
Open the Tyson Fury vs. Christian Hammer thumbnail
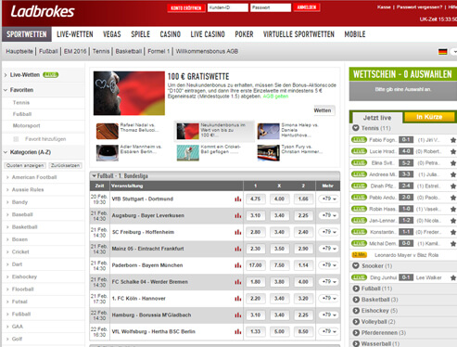click(269, 153)
